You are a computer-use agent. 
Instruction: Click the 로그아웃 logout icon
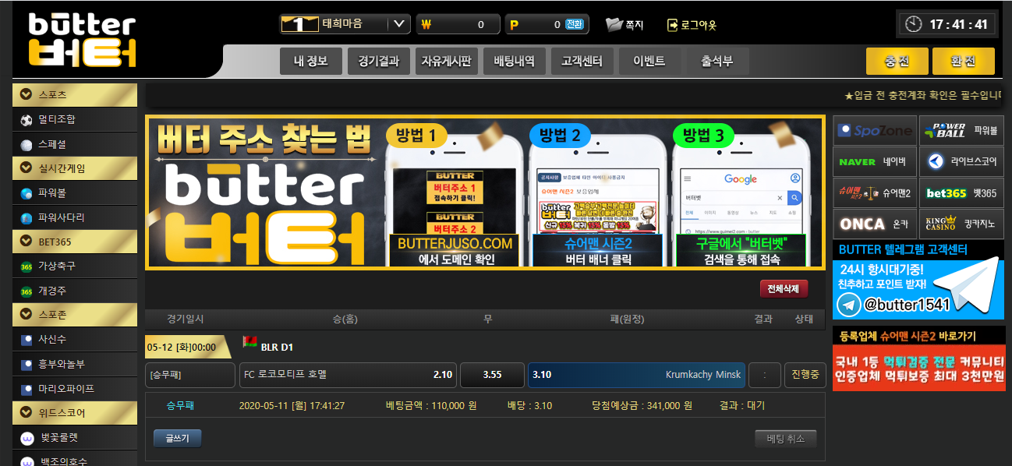click(673, 25)
